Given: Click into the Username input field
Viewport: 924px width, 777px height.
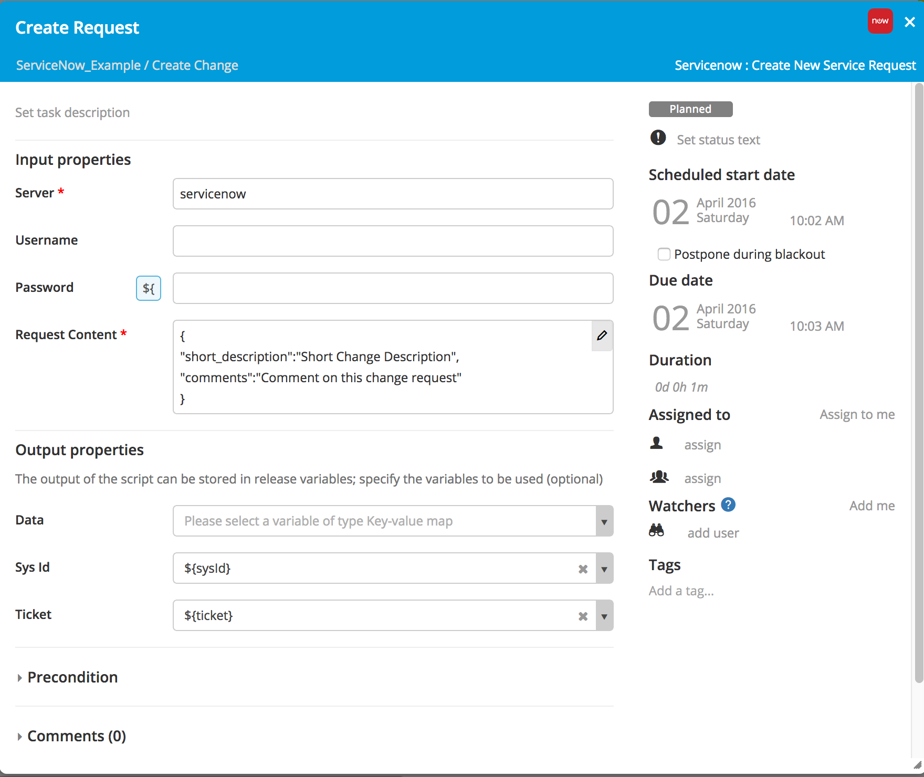Looking at the screenshot, I should coord(393,241).
